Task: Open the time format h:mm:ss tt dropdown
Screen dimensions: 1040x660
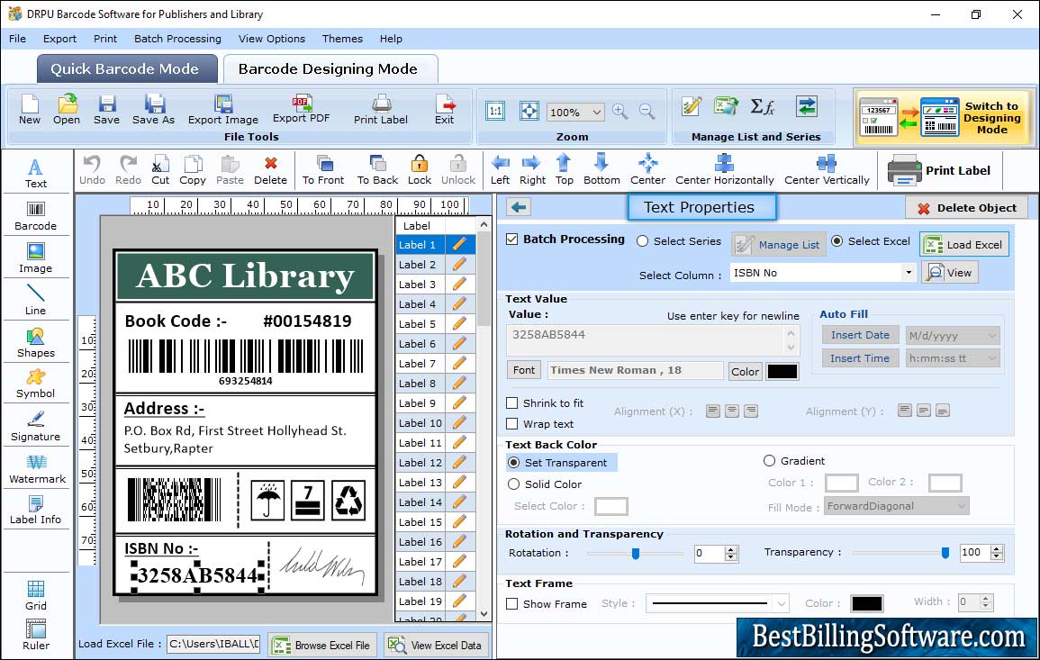Action: click(991, 358)
